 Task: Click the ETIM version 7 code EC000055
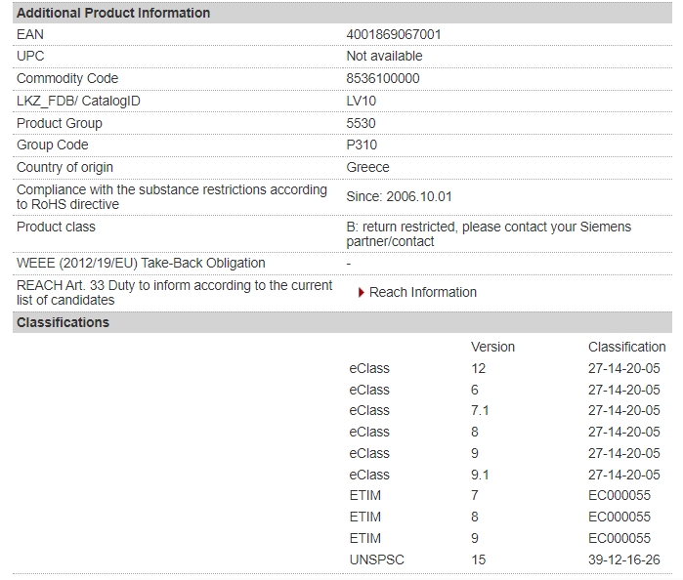(619, 495)
